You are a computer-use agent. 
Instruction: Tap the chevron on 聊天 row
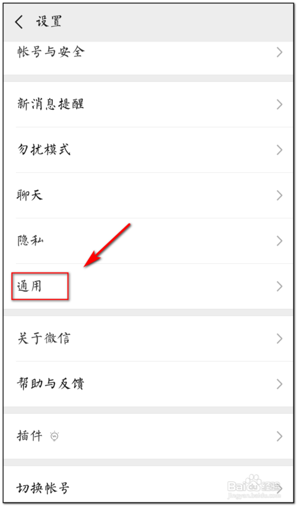coord(280,195)
